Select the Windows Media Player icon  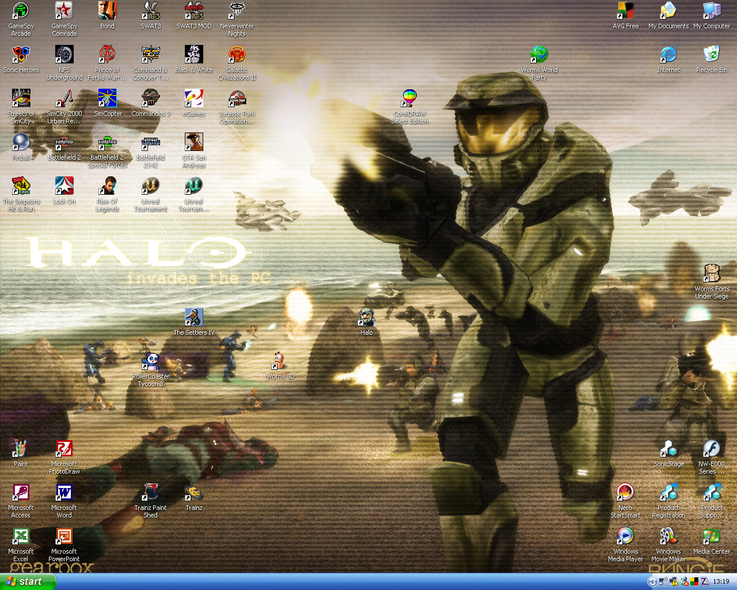[625, 544]
